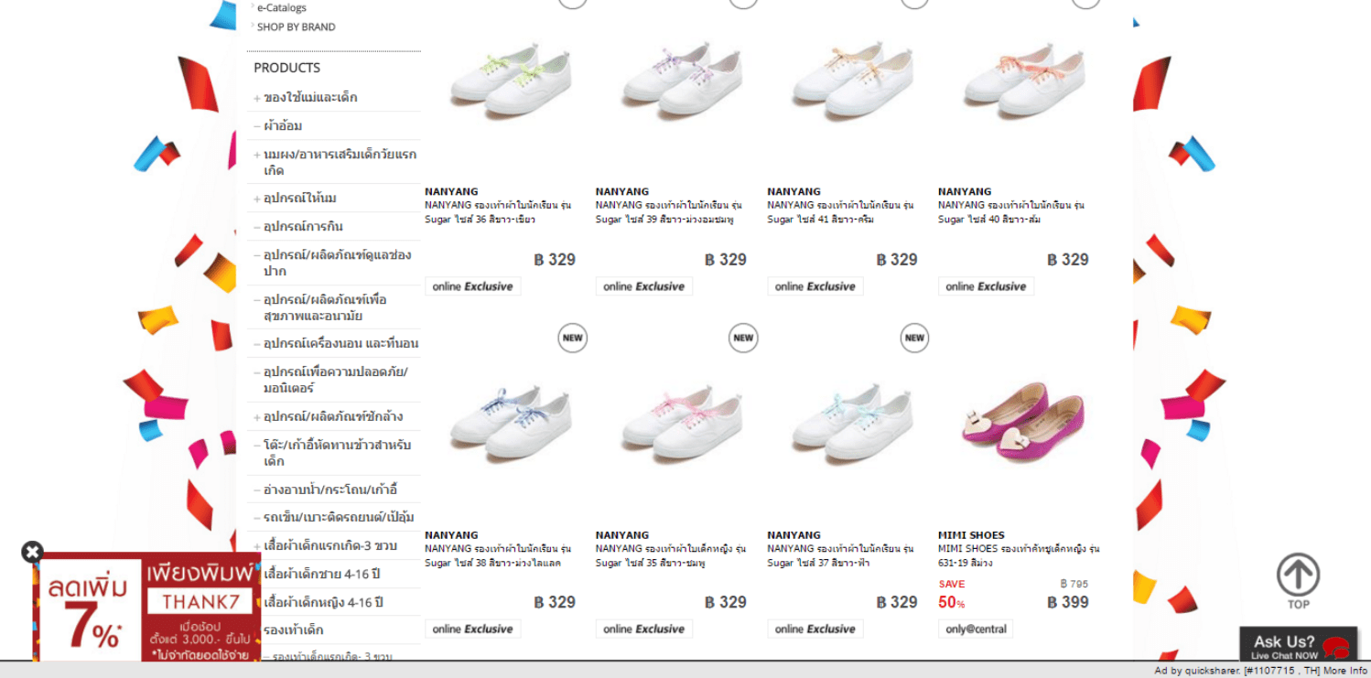Image resolution: width=1371 pixels, height=678 pixels.
Task: Expand the อุปกรณ์ให้นม category
Action: [257, 199]
